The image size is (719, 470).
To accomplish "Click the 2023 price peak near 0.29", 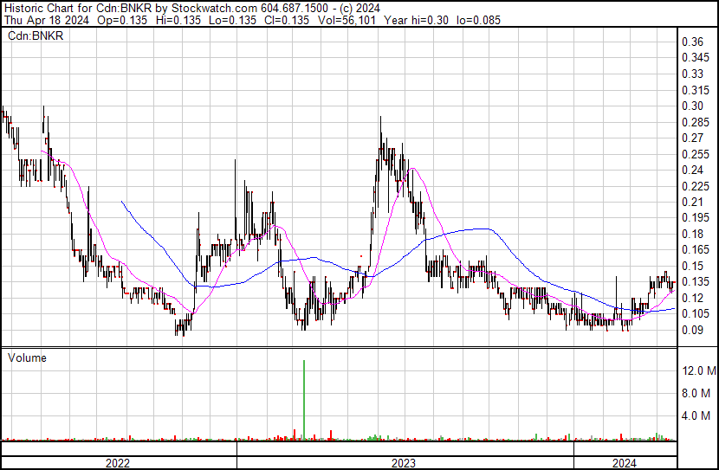I will click(380, 119).
